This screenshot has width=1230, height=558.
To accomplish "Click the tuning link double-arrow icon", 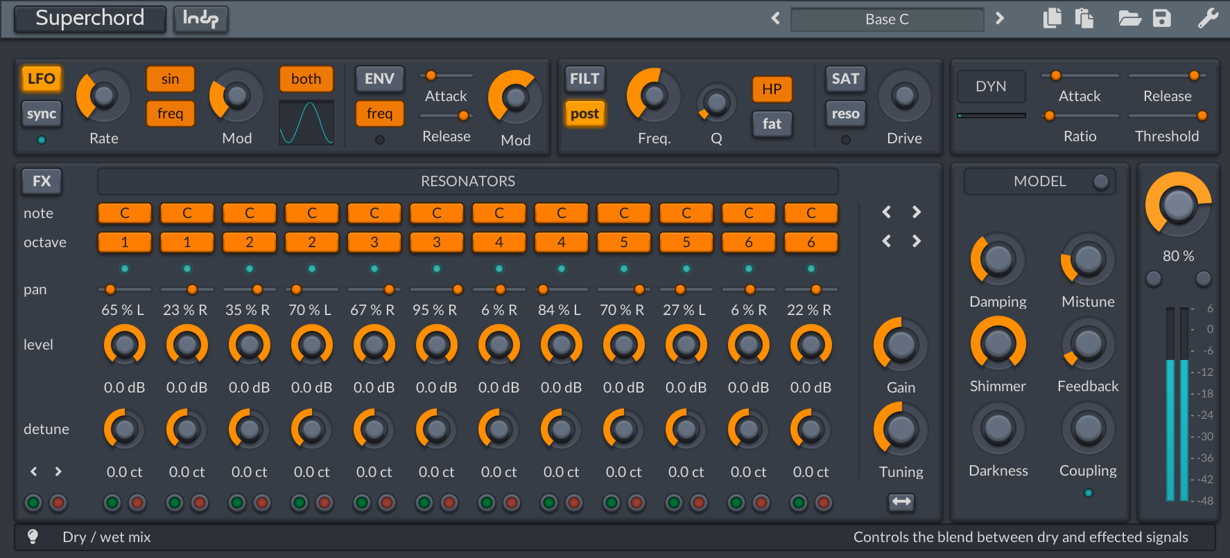I will tap(901, 501).
